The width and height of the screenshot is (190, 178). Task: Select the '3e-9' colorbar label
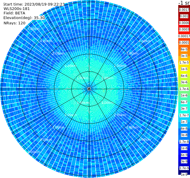(184, 161)
